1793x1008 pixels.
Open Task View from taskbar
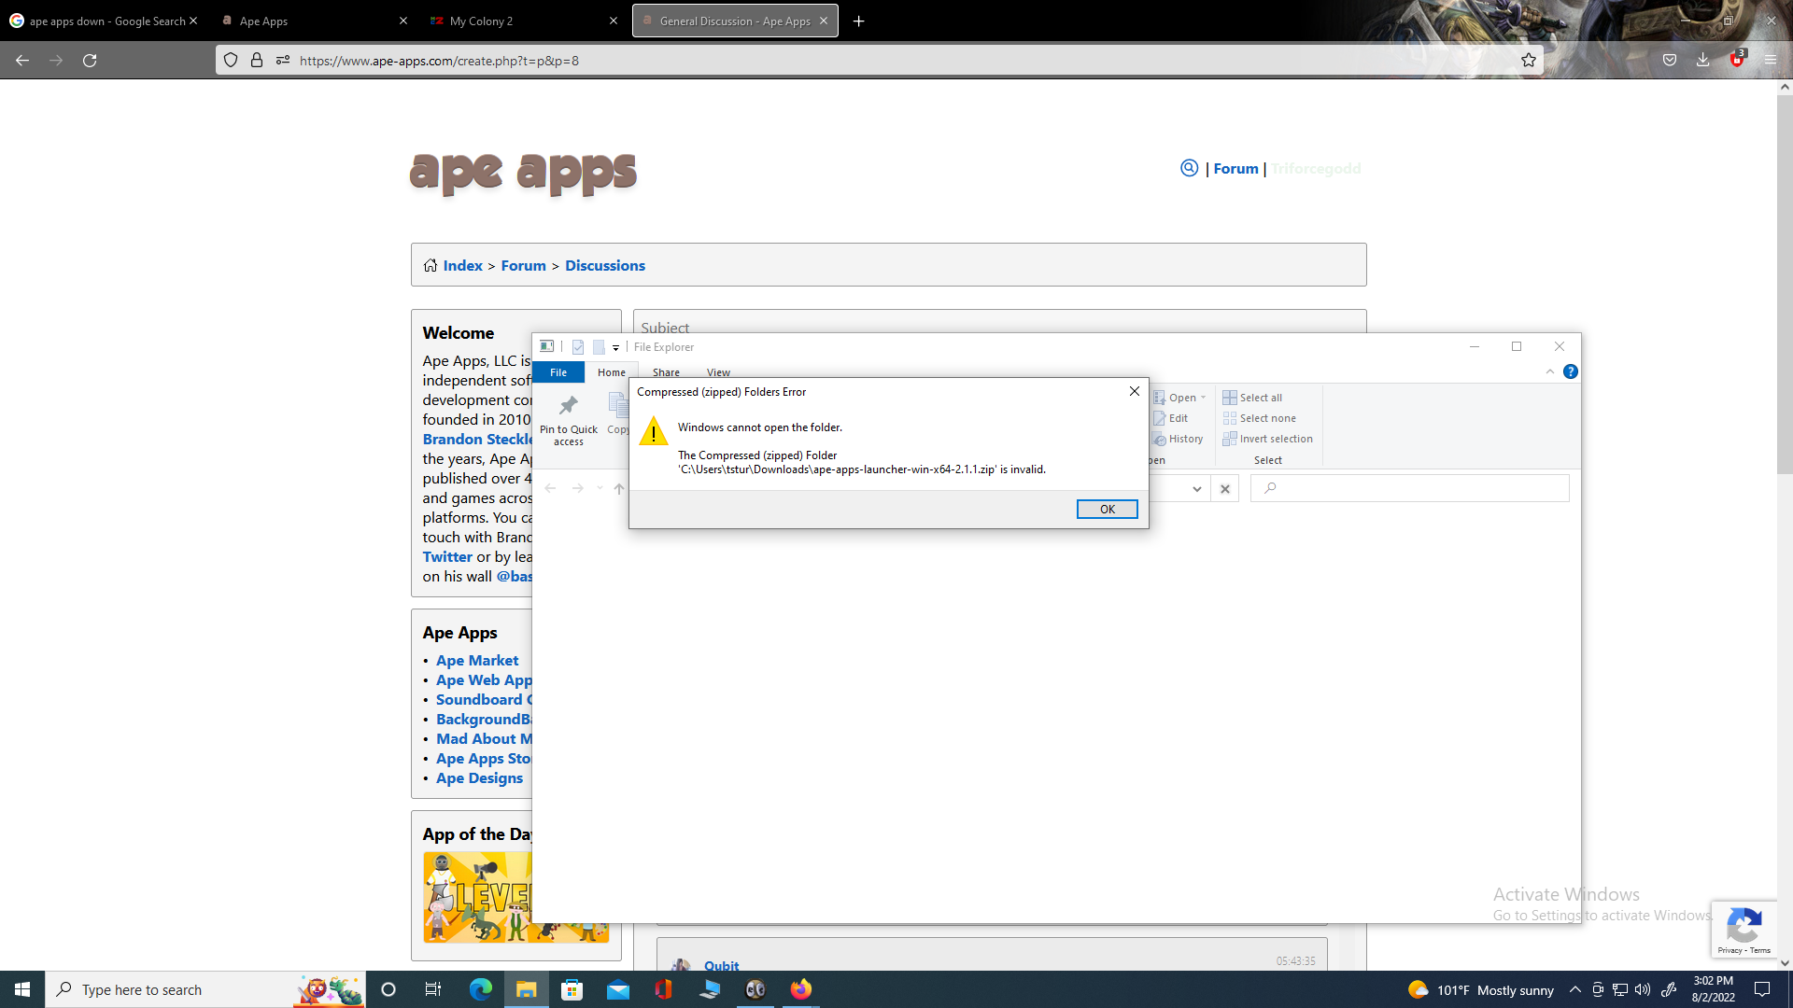[433, 989]
